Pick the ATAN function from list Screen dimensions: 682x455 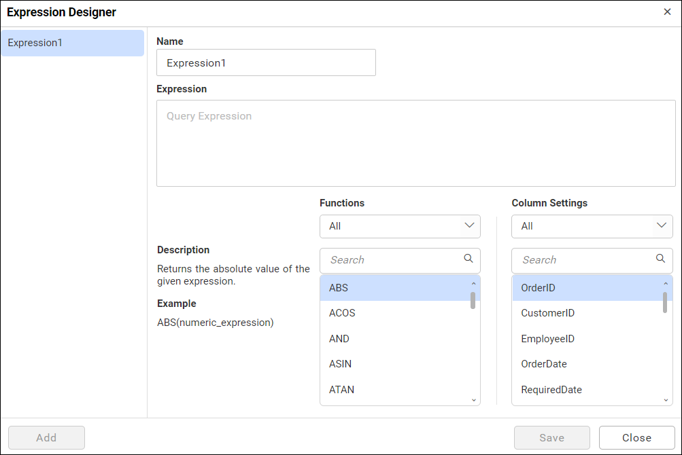[x=341, y=390]
